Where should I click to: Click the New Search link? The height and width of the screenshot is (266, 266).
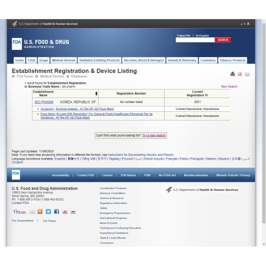point(229,87)
